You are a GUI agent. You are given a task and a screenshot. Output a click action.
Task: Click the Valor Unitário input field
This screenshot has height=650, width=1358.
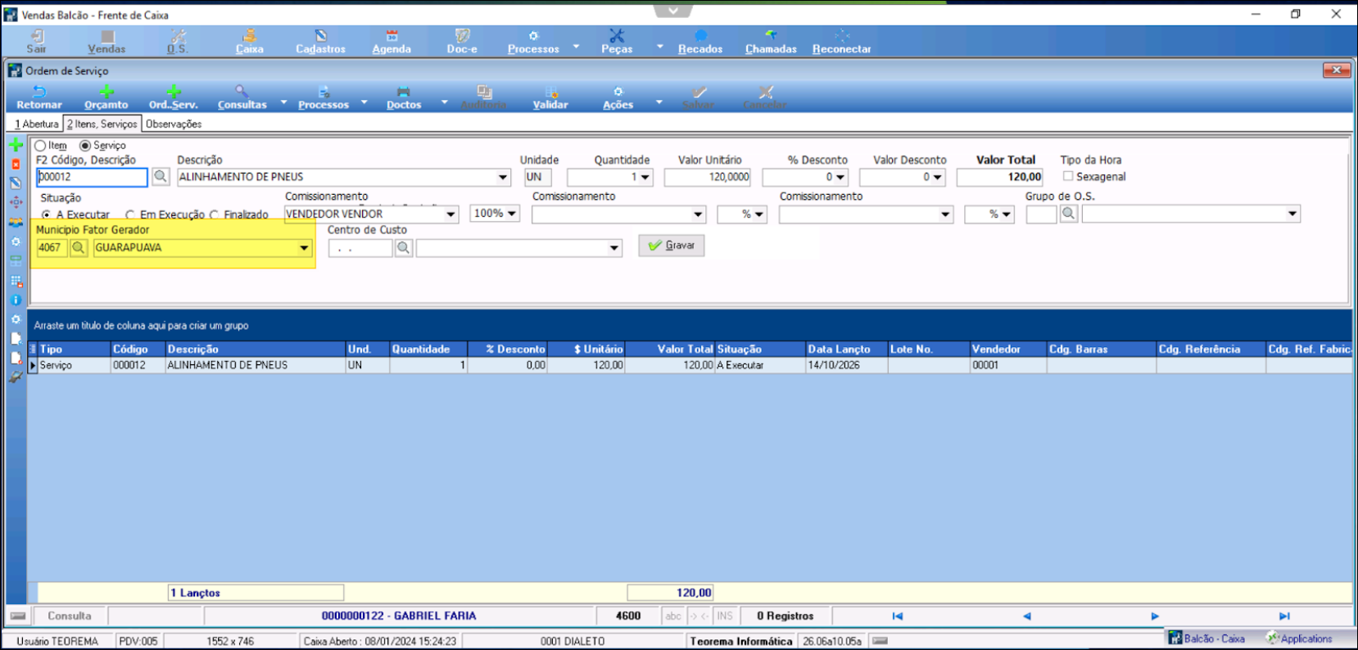pos(708,177)
